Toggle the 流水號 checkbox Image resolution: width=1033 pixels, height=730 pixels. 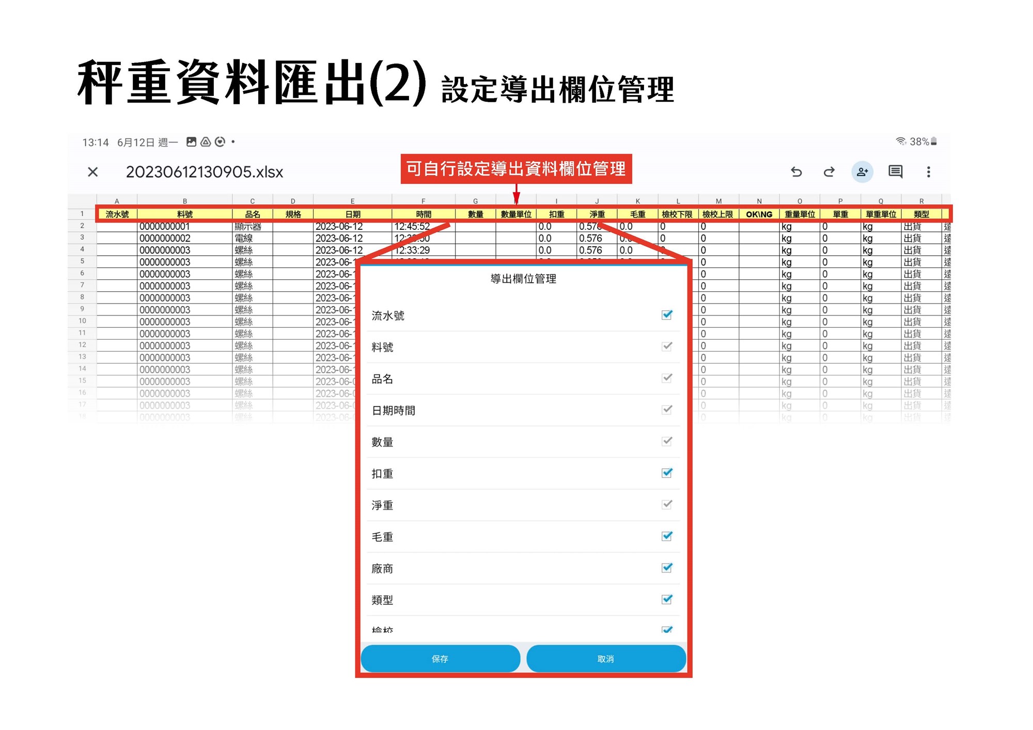click(x=667, y=315)
